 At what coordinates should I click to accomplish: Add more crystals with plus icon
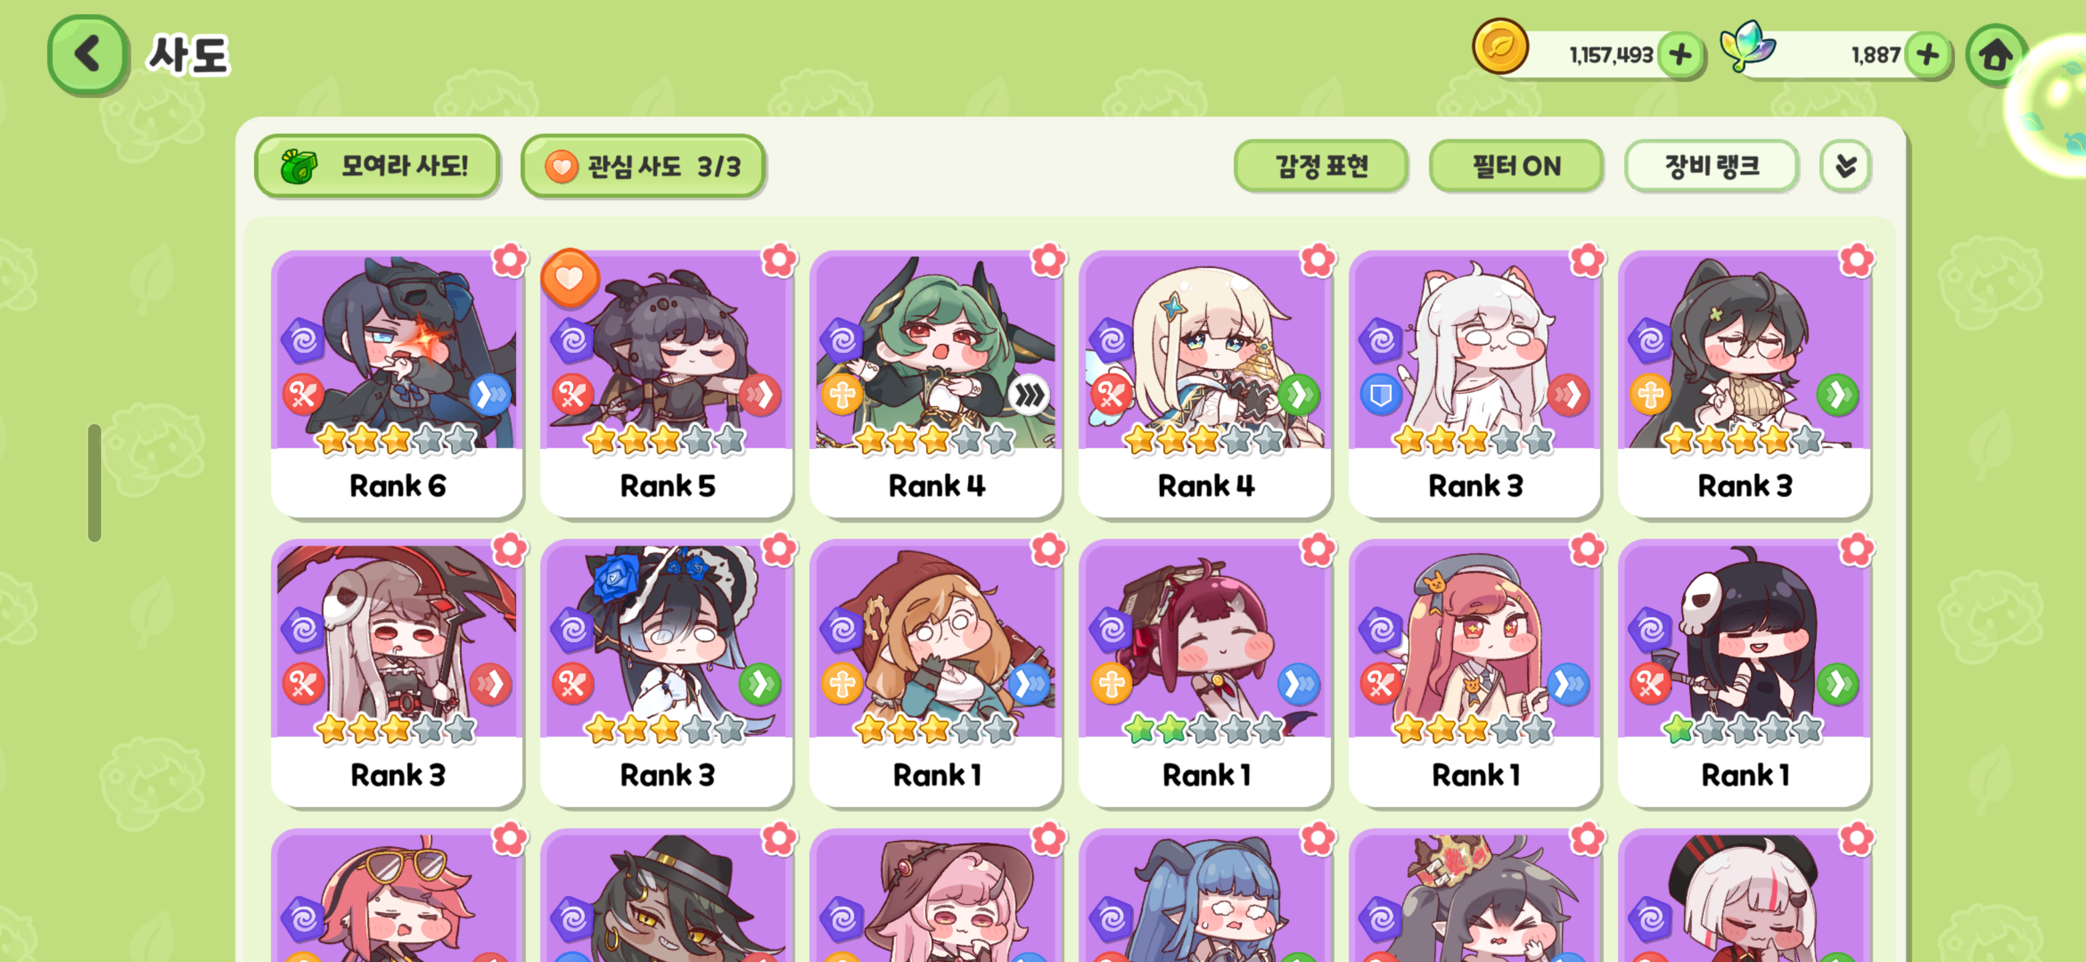click(1928, 55)
